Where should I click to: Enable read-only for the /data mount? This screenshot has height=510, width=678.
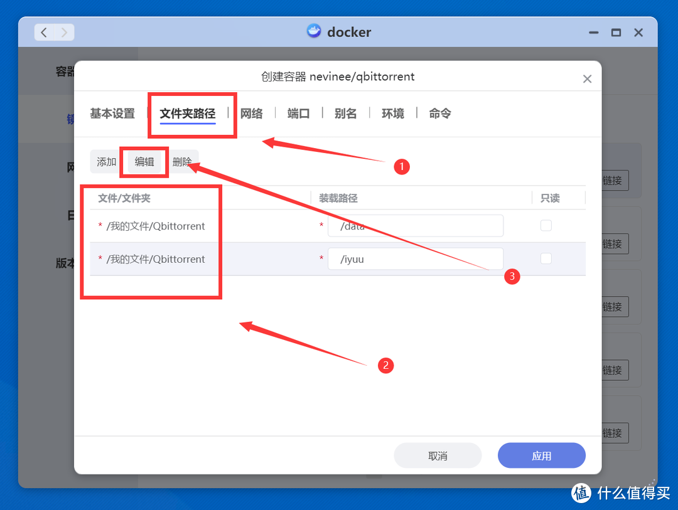click(x=546, y=226)
